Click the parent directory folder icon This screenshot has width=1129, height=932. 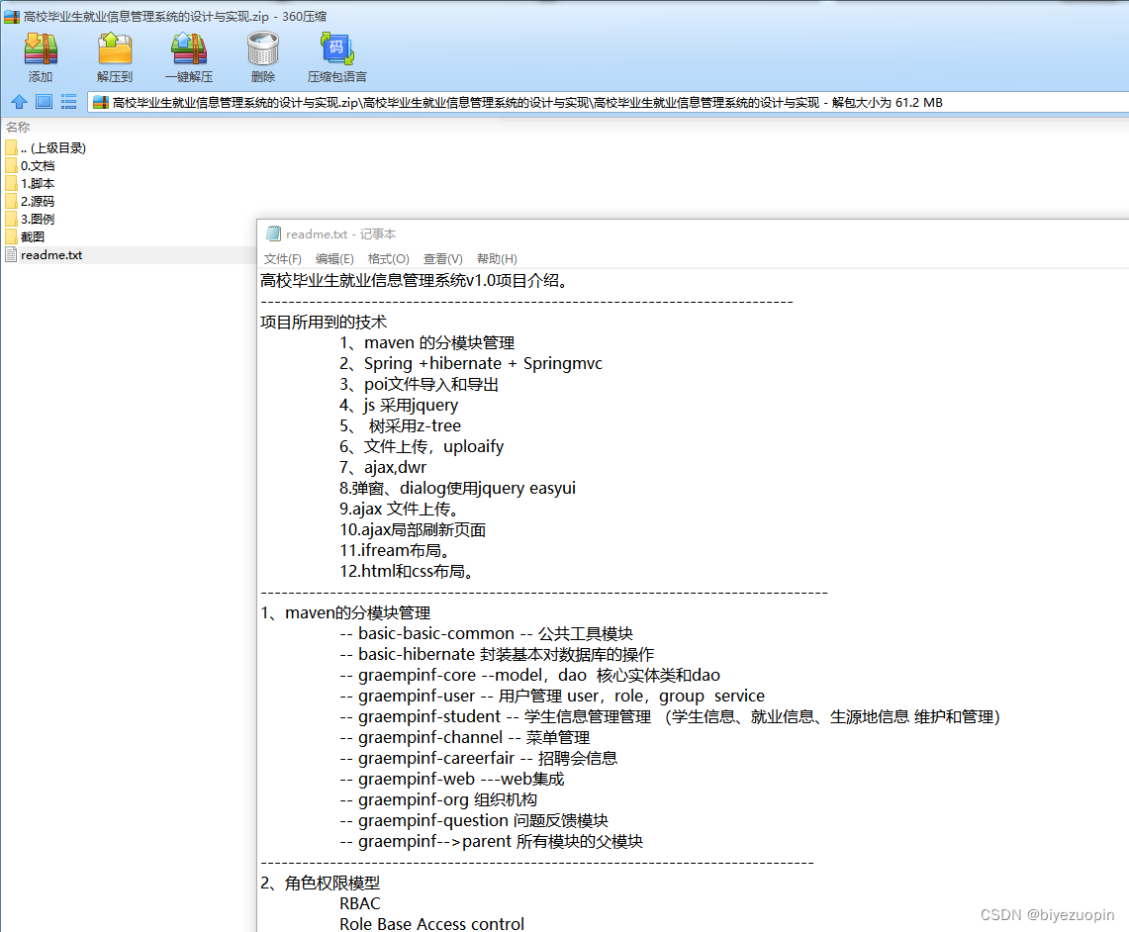pos(11,147)
